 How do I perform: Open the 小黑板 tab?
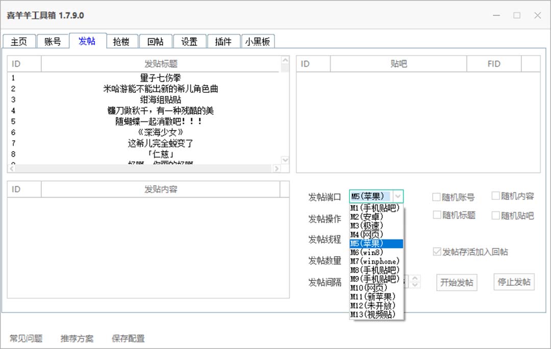click(258, 42)
